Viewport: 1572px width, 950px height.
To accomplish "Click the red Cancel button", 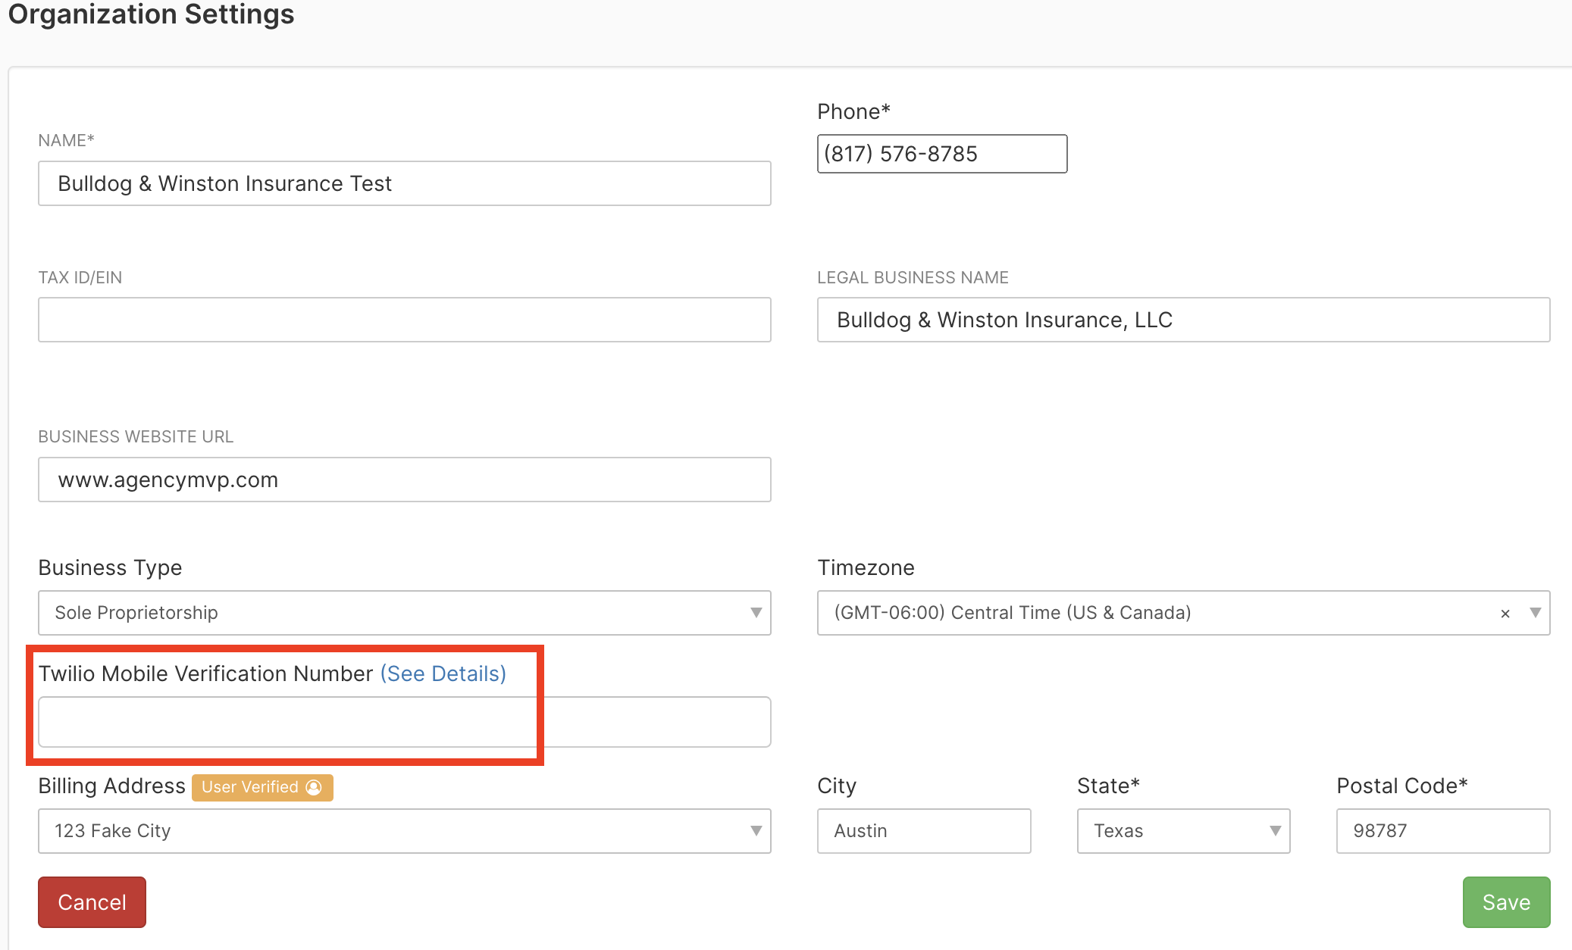I will [x=92, y=902].
